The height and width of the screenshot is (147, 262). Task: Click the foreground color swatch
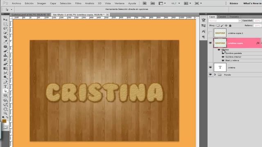pos(4,121)
